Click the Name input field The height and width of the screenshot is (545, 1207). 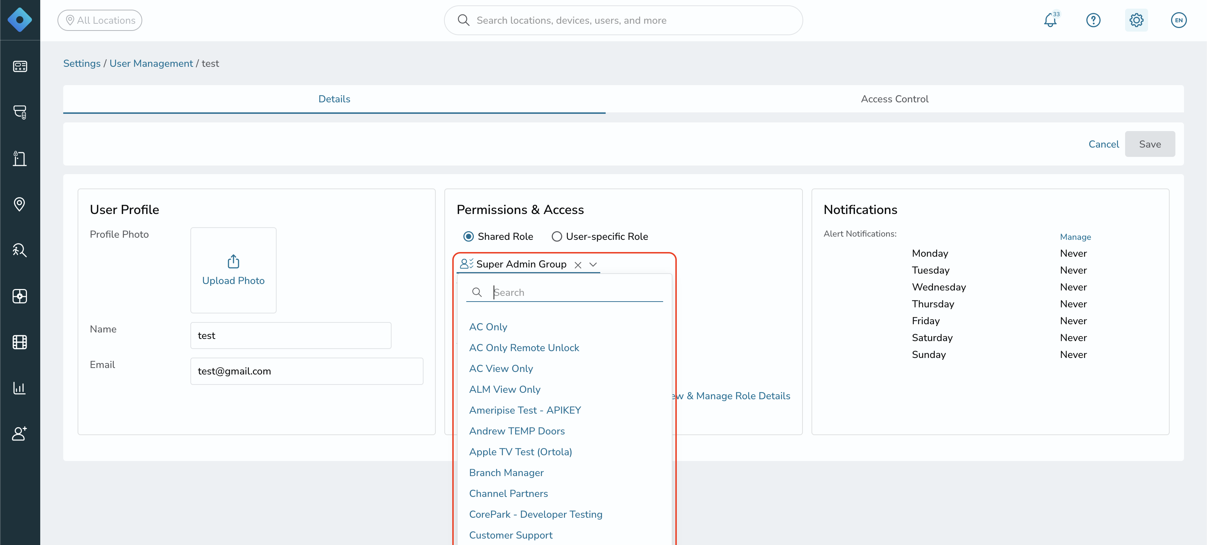click(x=291, y=336)
